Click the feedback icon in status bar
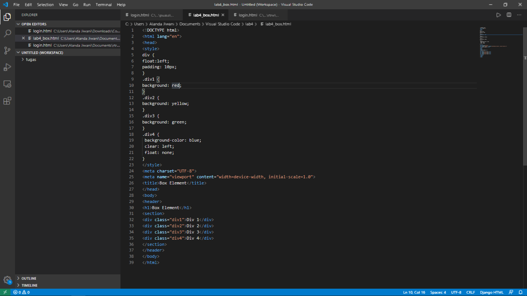The width and height of the screenshot is (527, 296). [x=511, y=292]
